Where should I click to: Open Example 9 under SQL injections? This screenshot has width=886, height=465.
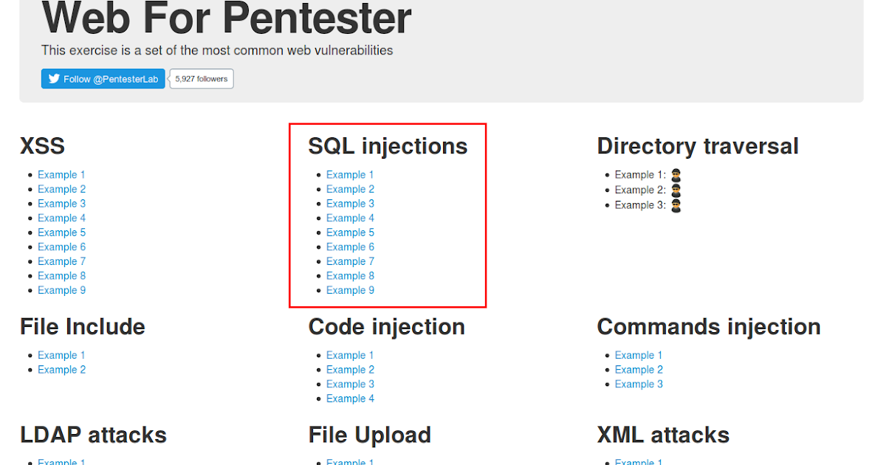point(350,290)
